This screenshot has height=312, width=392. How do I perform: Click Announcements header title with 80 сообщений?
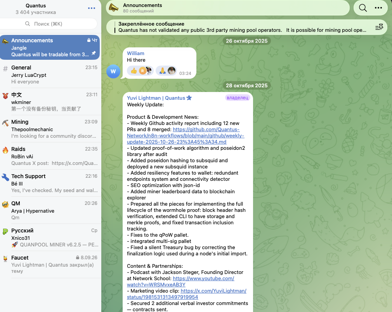click(142, 8)
